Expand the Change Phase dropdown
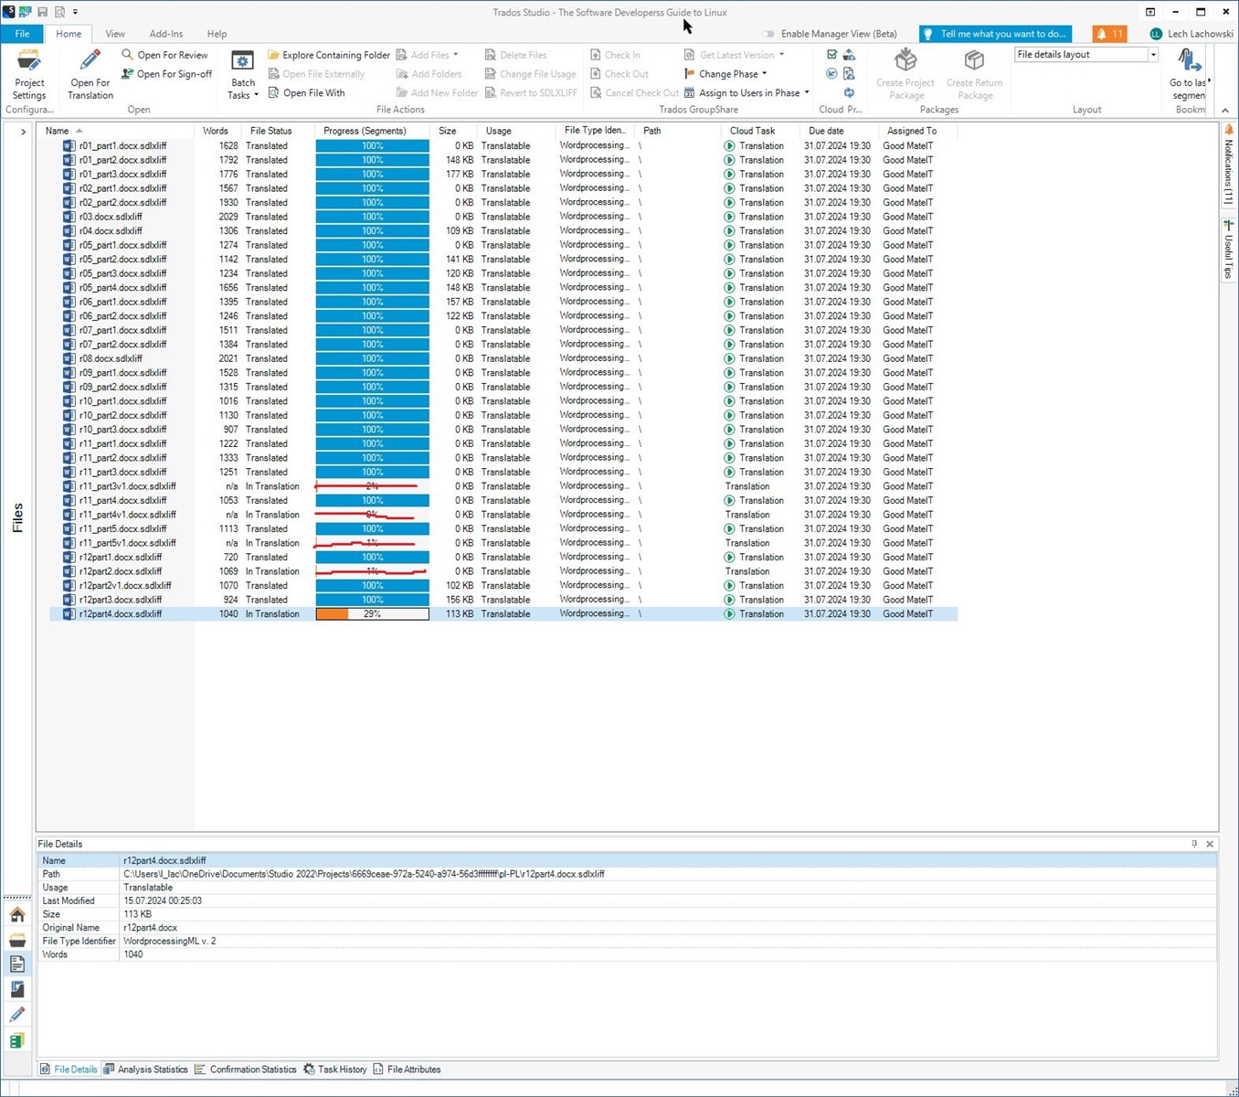This screenshot has width=1239, height=1097. 764,74
